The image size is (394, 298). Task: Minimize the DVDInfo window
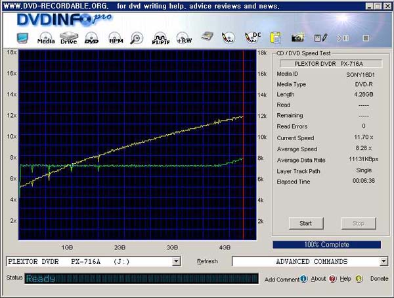click(369, 7)
